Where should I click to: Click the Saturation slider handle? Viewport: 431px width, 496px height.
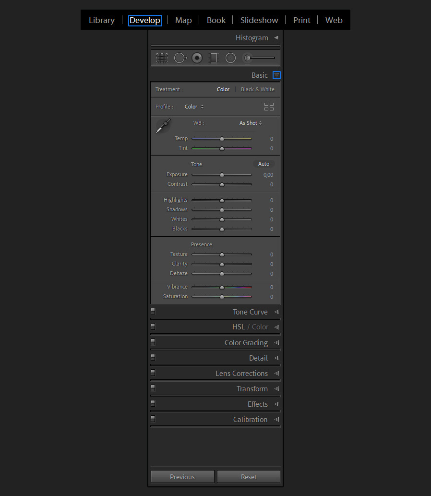[x=222, y=297]
